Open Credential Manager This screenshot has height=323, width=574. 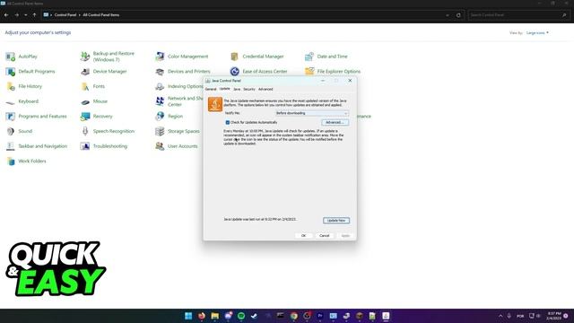point(257,57)
